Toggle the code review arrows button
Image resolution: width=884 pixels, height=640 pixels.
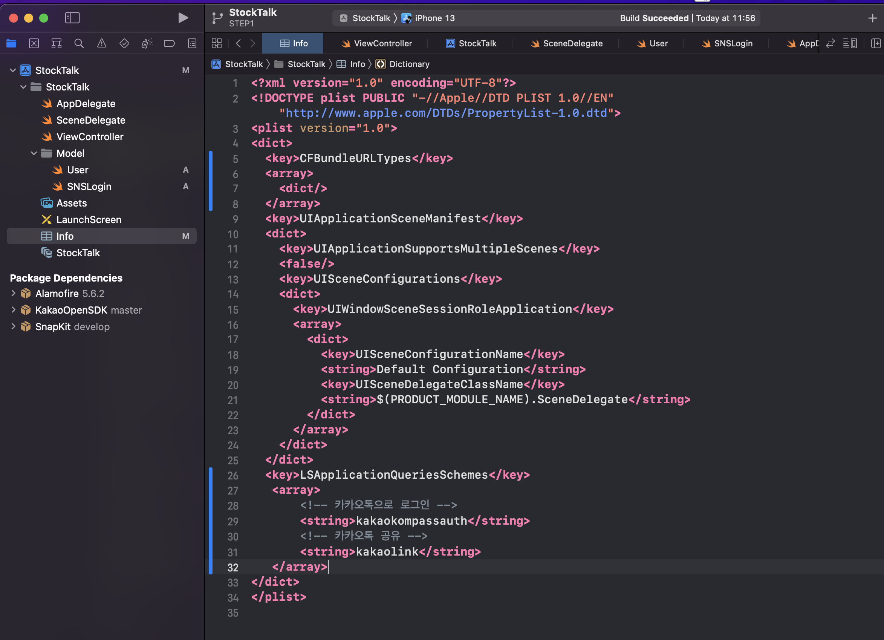[830, 43]
